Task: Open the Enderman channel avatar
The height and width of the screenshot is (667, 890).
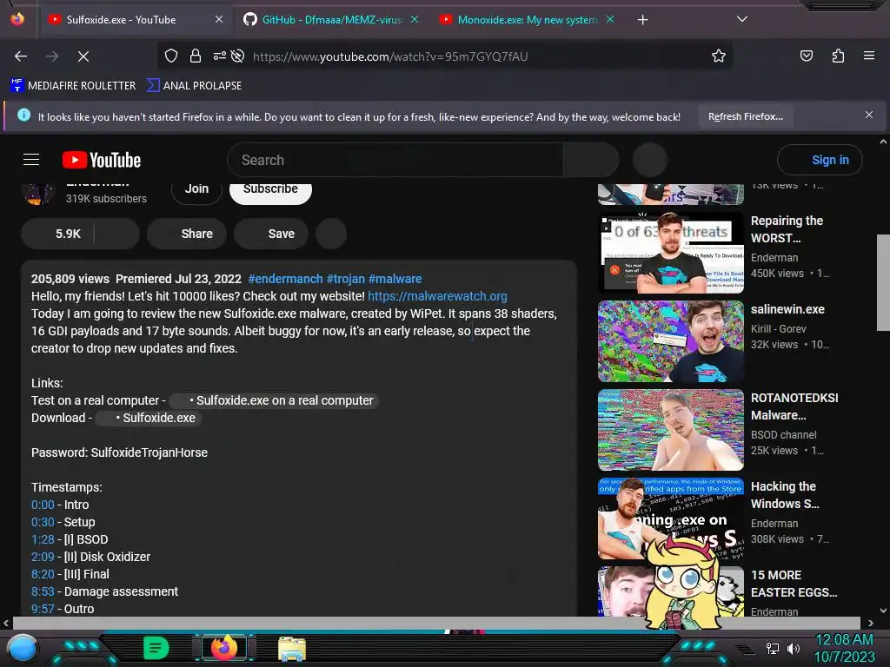Action: tap(37, 193)
